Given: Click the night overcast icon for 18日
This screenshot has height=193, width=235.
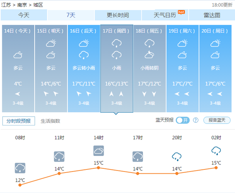Looking at the screenshot, I should click(x=149, y=55).
